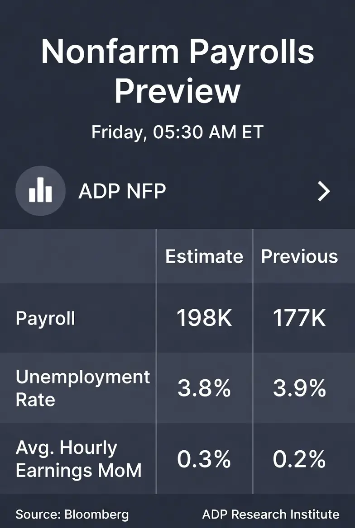Click the 0.2% previous earnings value

tap(299, 459)
